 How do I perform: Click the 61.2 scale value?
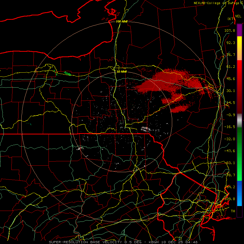point(231,67)
